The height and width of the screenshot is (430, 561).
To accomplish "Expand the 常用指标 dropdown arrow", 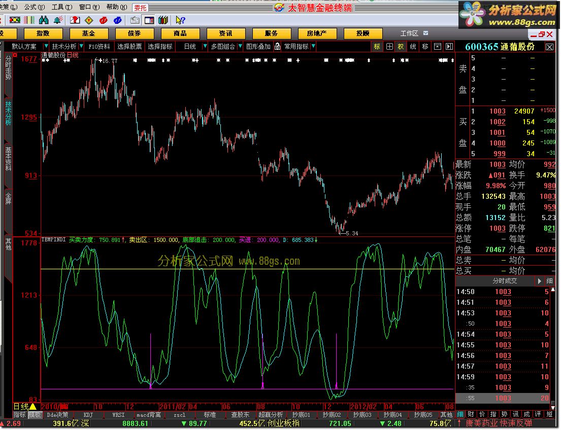I will click(x=313, y=47).
